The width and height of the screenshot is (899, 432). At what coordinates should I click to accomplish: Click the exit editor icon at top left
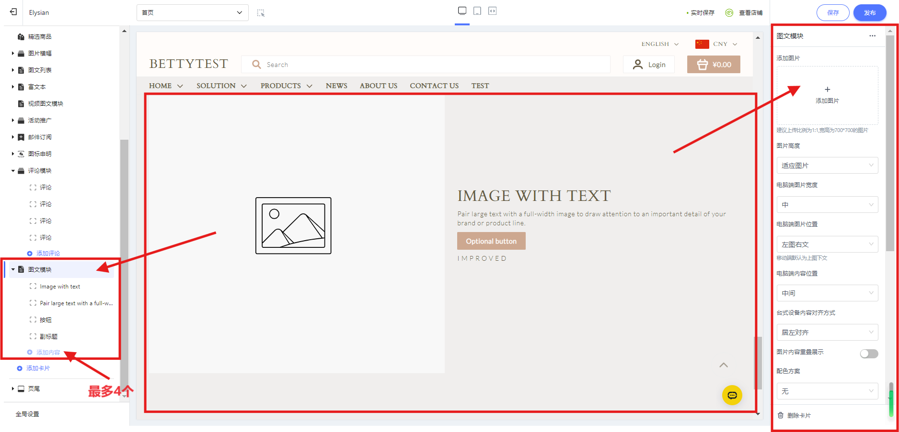(13, 12)
